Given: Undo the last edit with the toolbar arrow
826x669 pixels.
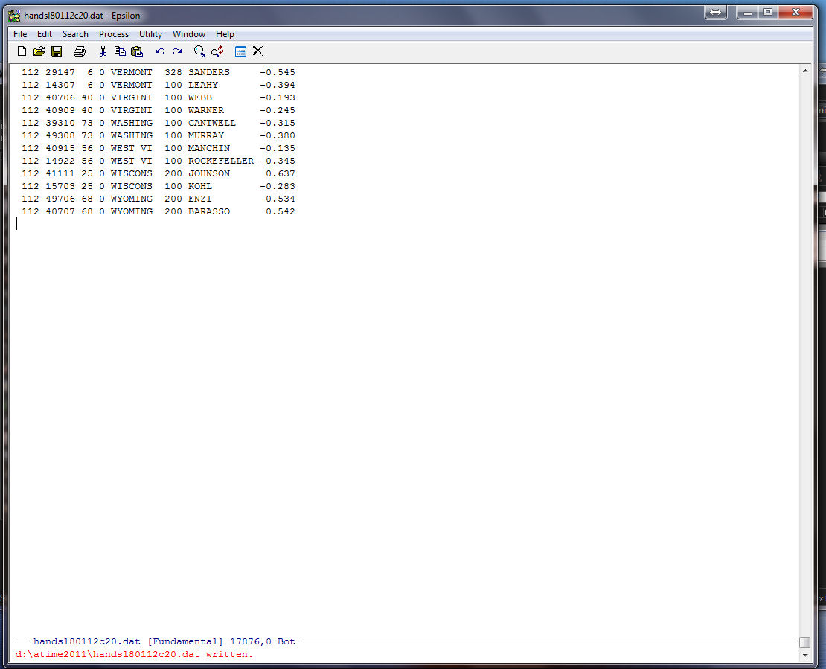Looking at the screenshot, I should [x=159, y=51].
